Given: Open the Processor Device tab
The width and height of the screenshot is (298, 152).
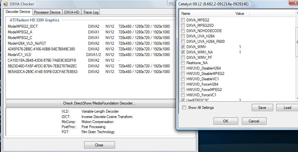Looking at the screenshot, I should pos(47,12).
